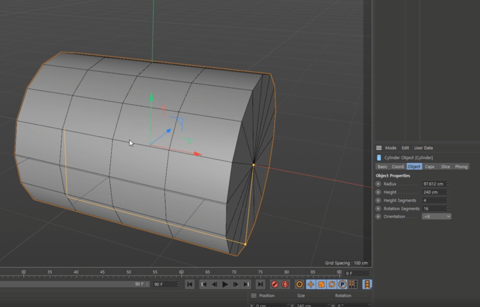
Task: Click the 'Grid Spacing : 100 cm' label
Action: click(x=346, y=263)
